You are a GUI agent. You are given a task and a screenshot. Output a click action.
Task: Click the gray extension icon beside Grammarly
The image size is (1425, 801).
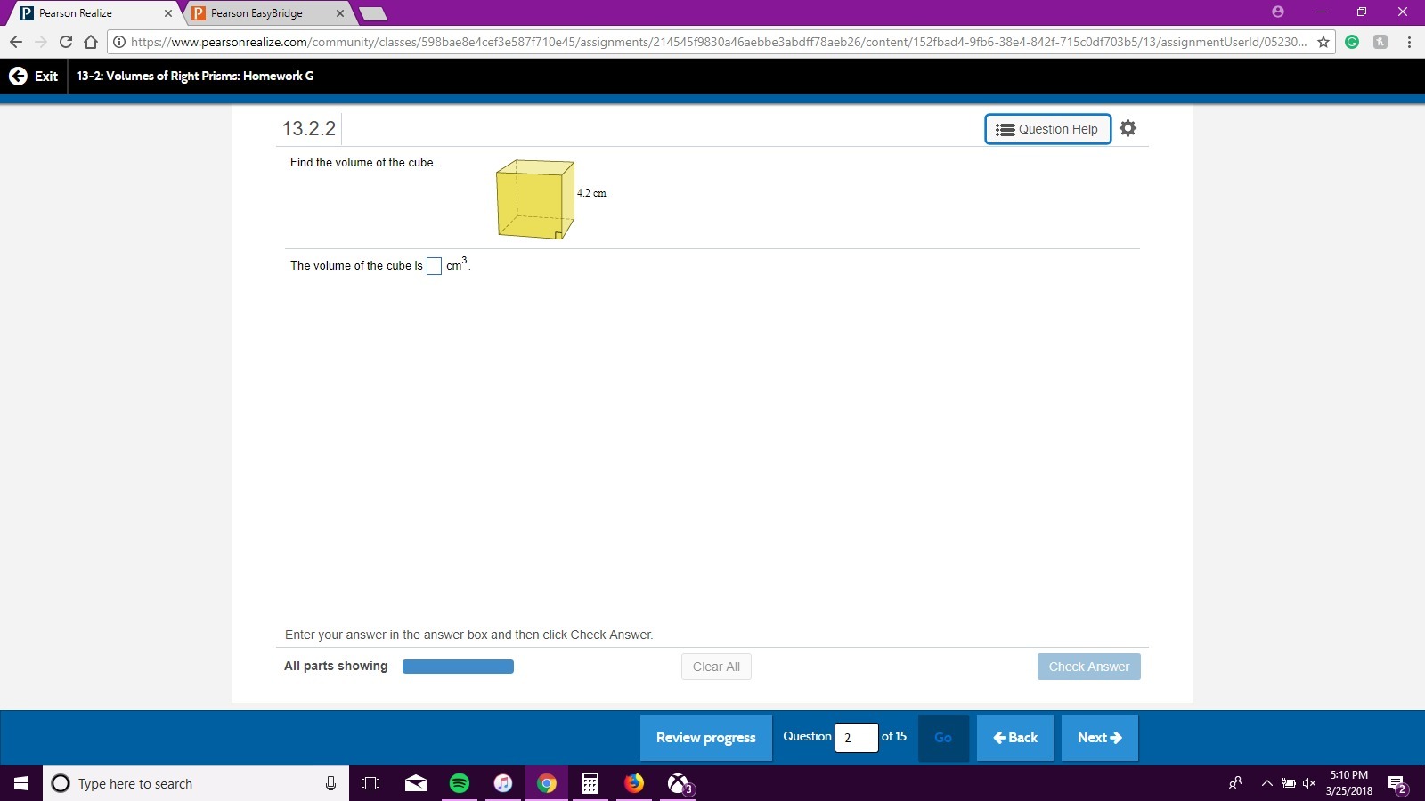1380,42
